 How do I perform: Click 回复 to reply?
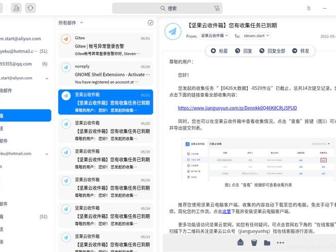(244, 51)
